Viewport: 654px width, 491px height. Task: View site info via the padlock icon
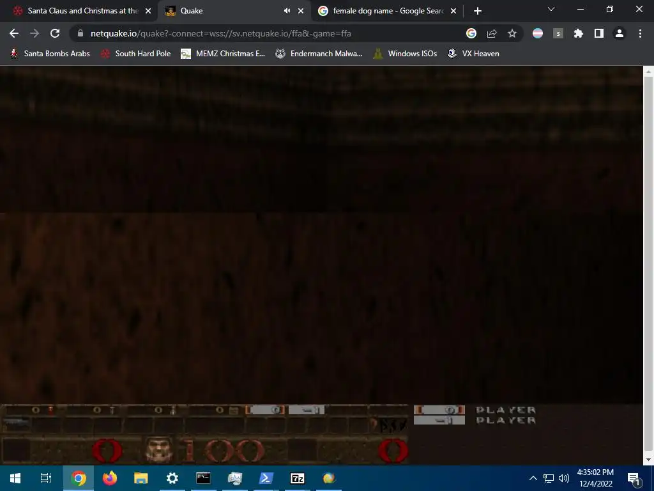point(80,33)
